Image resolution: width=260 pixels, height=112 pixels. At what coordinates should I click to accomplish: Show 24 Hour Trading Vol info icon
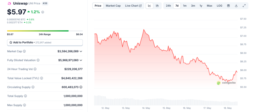[35, 69]
